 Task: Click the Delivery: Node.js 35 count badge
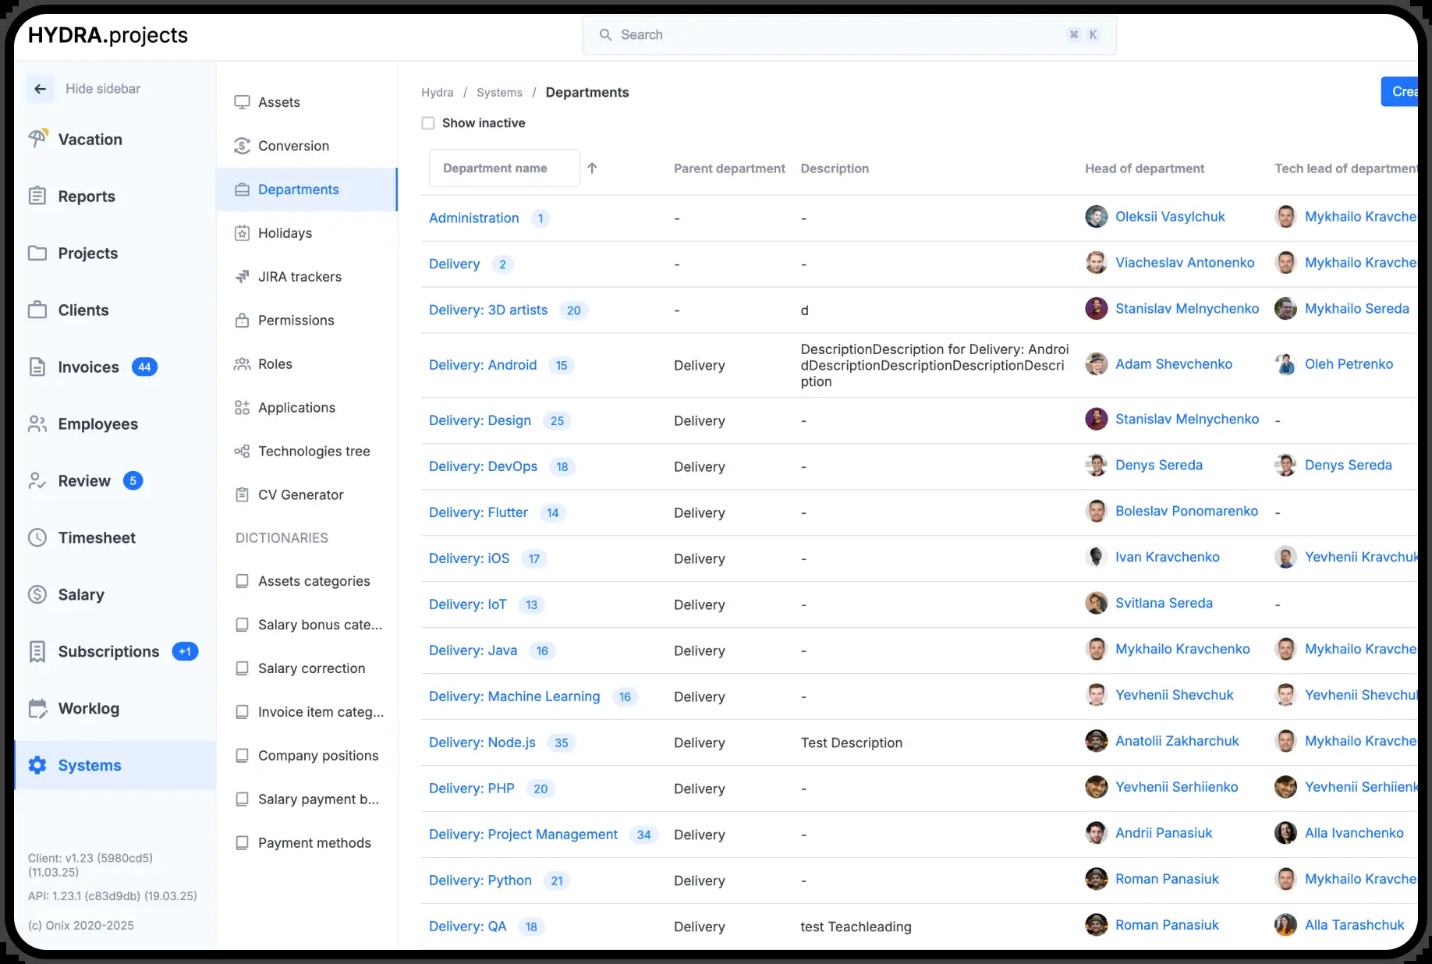(x=562, y=742)
